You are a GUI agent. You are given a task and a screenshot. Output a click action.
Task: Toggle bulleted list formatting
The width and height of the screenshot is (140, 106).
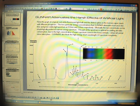point(108,9)
